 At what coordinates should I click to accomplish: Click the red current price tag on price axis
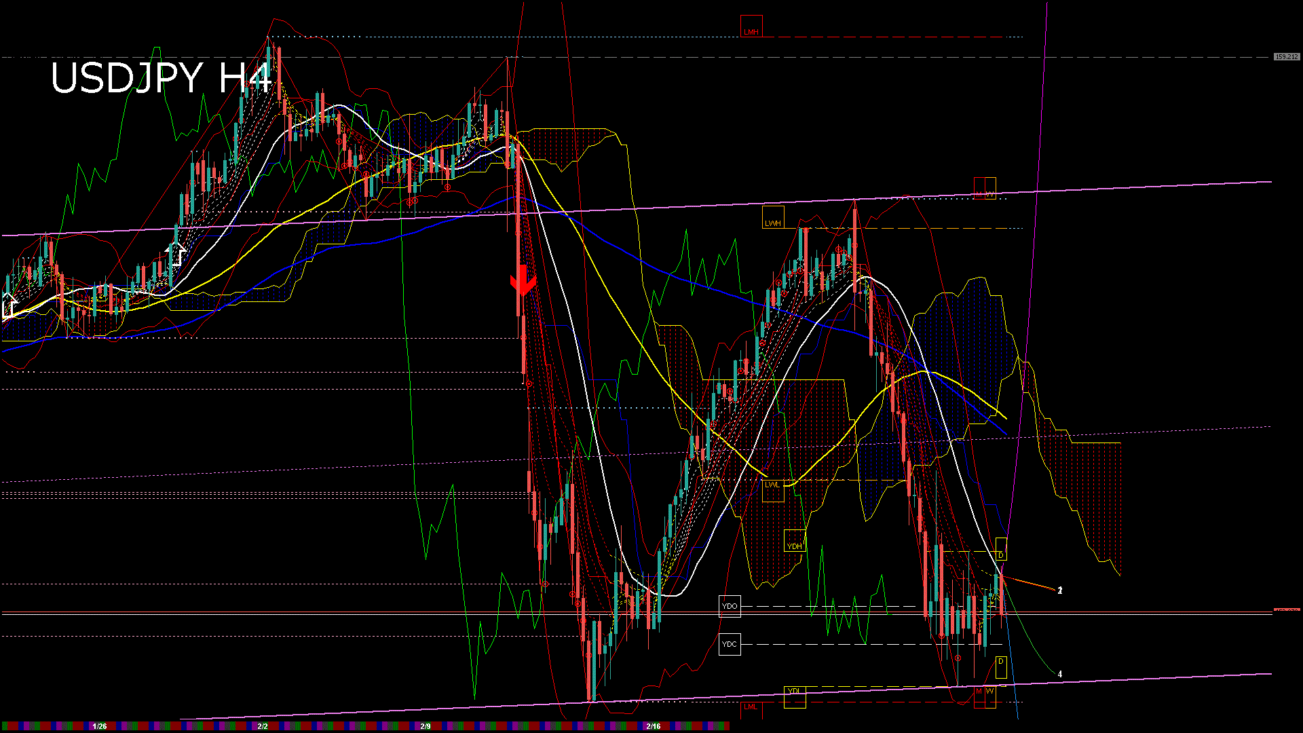point(1287,611)
